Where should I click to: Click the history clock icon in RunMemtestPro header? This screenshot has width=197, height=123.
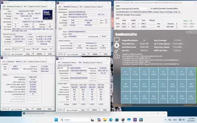click(x=187, y=32)
